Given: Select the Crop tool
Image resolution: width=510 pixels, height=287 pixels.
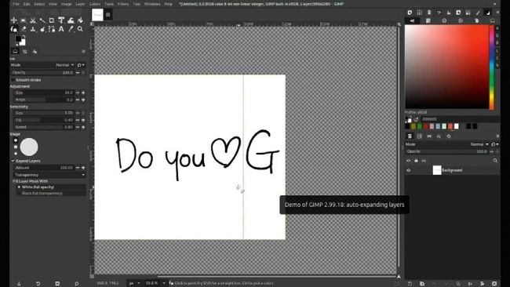Looking at the screenshot, I should pos(52,20).
